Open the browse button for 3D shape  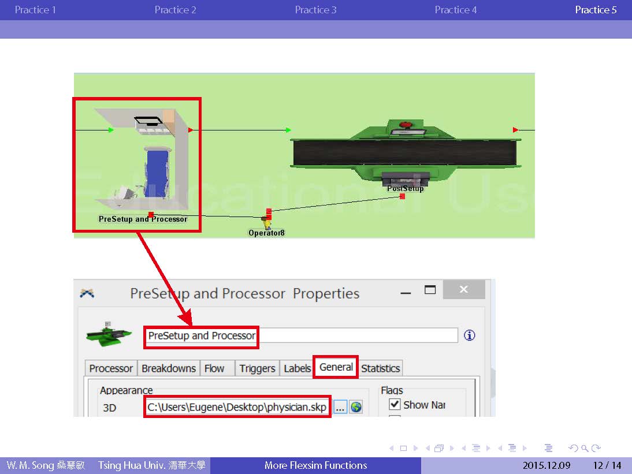[340, 407]
